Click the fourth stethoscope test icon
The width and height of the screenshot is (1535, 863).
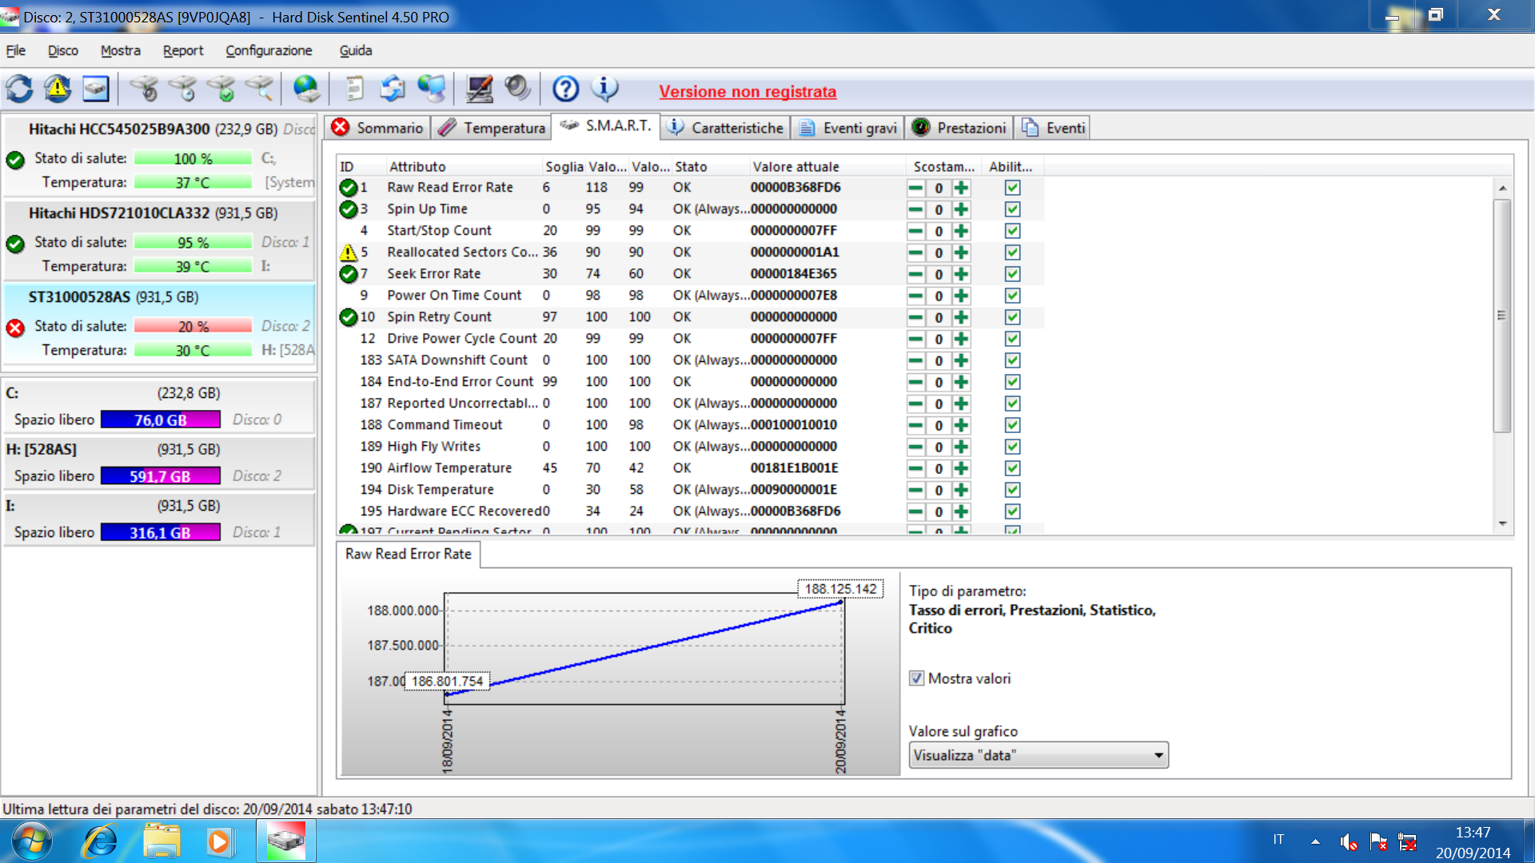tap(260, 89)
